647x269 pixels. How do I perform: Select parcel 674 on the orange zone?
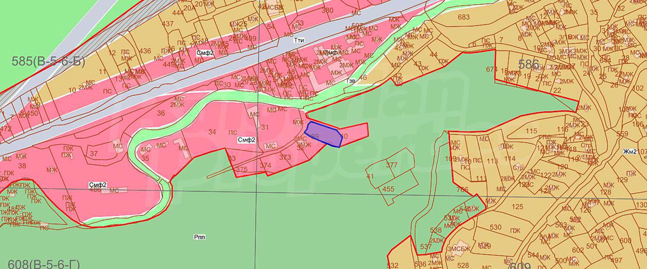(492, 69)
